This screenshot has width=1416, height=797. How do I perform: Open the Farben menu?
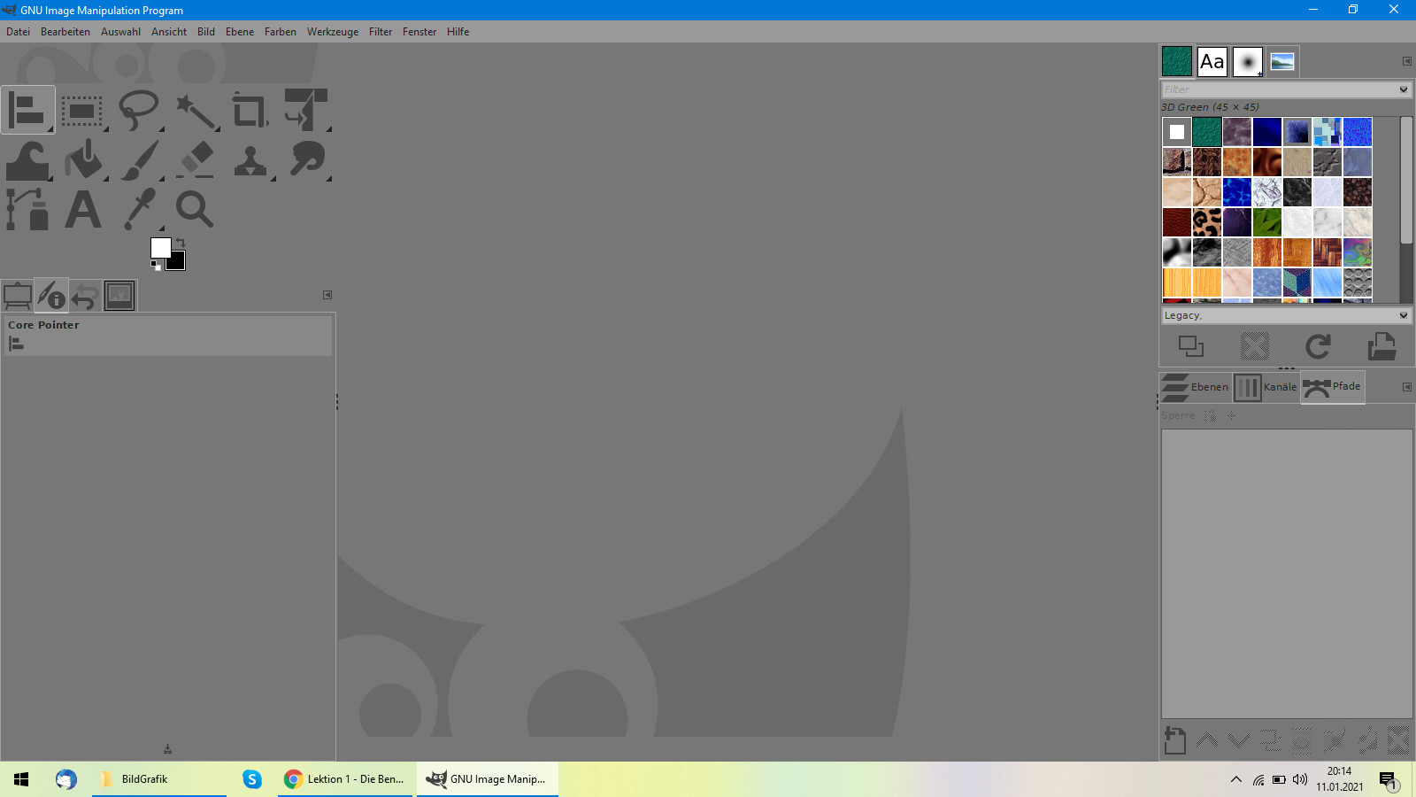pos(281,32)
